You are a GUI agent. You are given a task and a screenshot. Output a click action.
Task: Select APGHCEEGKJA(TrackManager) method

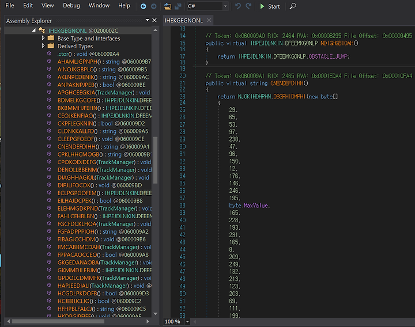pos(104,93)
